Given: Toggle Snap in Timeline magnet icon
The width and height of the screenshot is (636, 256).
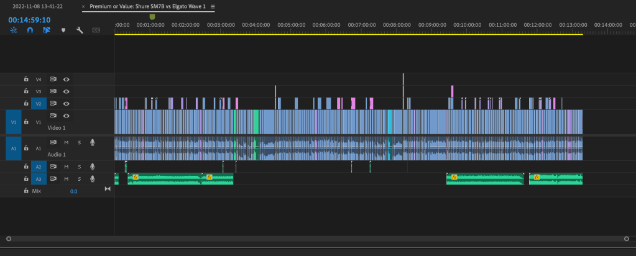Looking at the screenshot, I should [29, 30].
